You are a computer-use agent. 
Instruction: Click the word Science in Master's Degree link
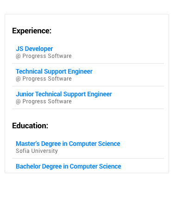pyautogui.click(x=109, y=144)
